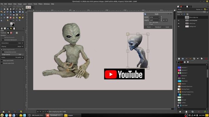The width and height of the screenshot is (209, 117).
Task: Enable Keep aspect (Shift) checkbox
Action: 2,60
